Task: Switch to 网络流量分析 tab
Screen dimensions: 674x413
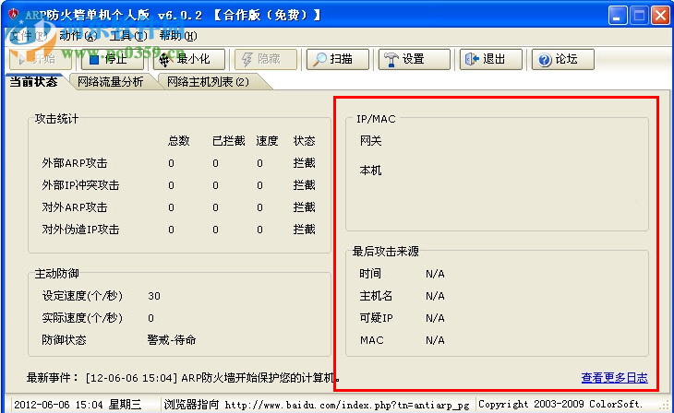Action: [x=111, y=81]
